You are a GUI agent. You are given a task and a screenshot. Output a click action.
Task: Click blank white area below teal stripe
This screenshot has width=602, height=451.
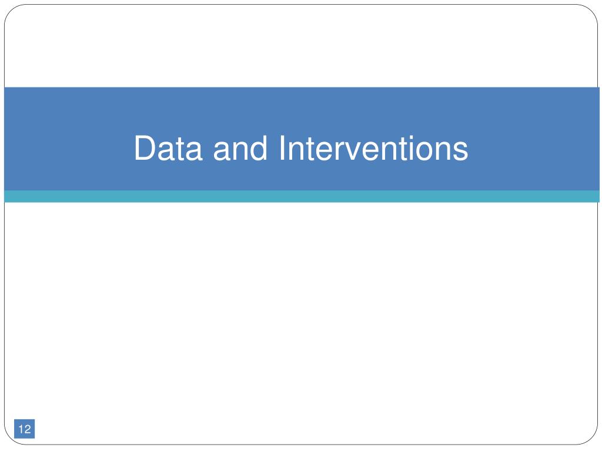[x=301, y=307]
